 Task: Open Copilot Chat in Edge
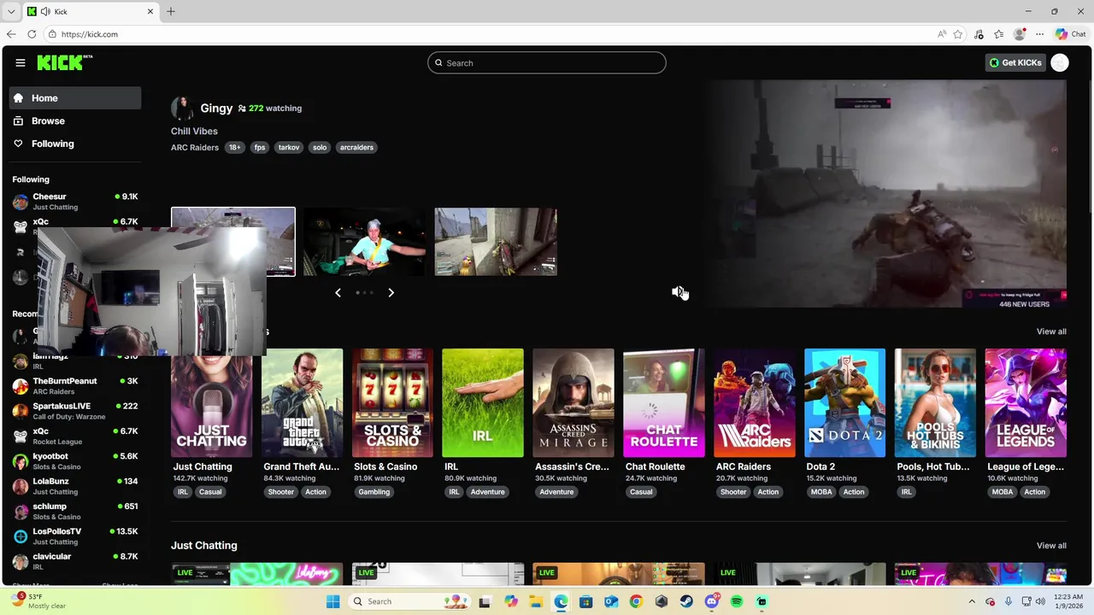pos(1071,34)
